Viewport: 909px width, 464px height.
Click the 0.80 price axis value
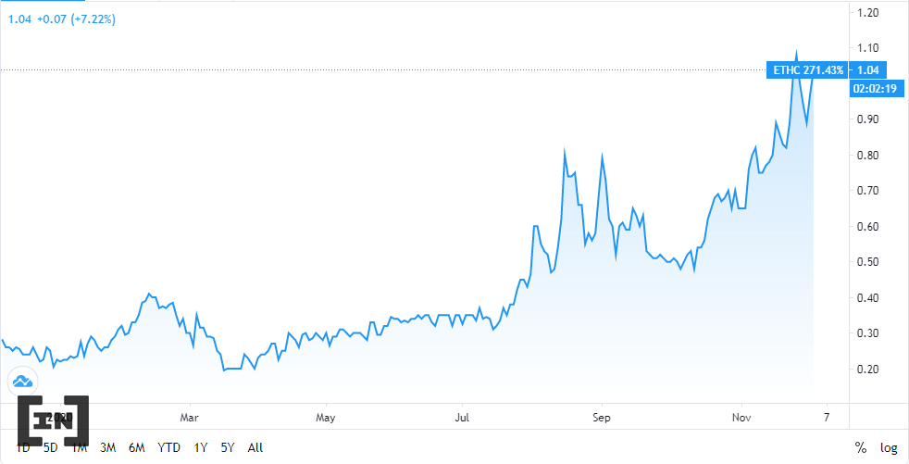pos(868,156)
